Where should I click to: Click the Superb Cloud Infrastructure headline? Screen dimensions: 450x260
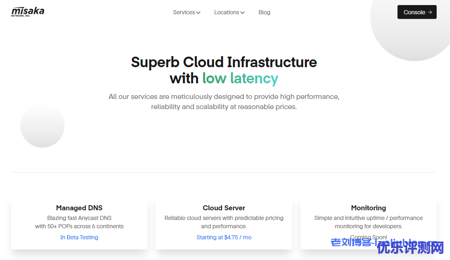pos(224,62)
